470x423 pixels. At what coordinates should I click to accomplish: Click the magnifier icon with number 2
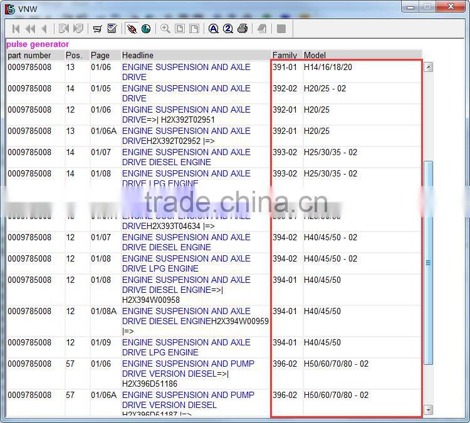[x=228, y=29]
